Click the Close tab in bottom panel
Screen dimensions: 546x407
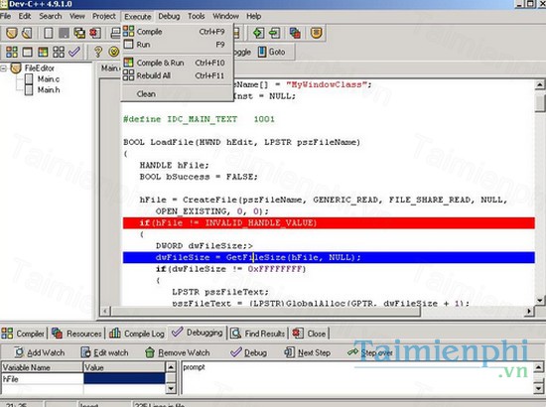309,334
